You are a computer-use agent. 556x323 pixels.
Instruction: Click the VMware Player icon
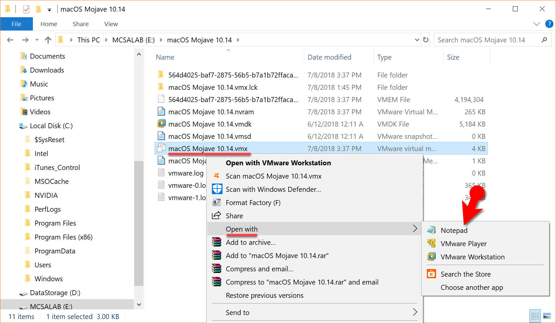tap(431, 243)
